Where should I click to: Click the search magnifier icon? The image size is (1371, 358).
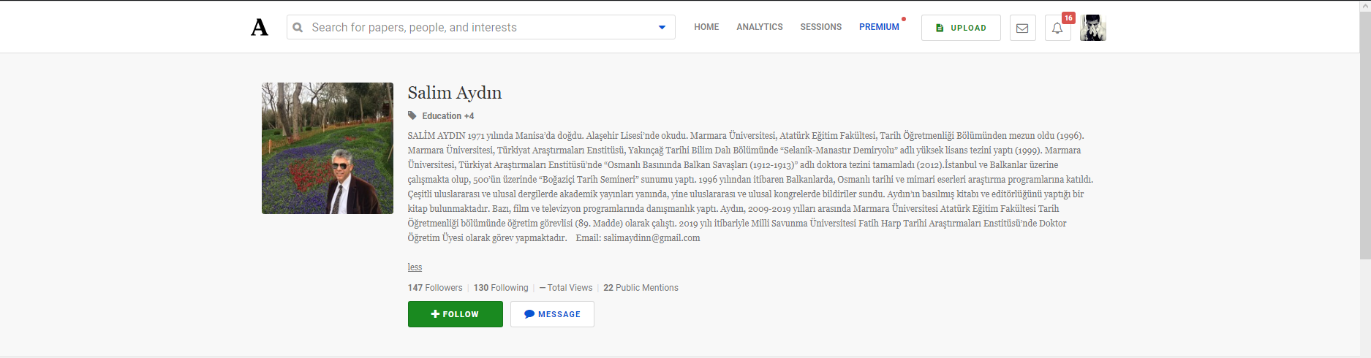[x=298, y=28]
